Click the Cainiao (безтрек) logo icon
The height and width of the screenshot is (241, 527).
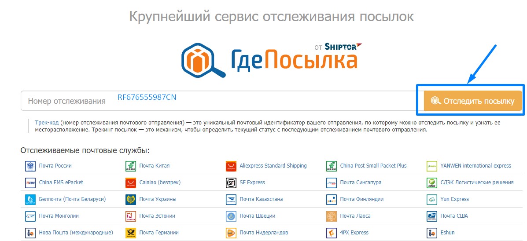pyautogui.click(x=130, y=183)
